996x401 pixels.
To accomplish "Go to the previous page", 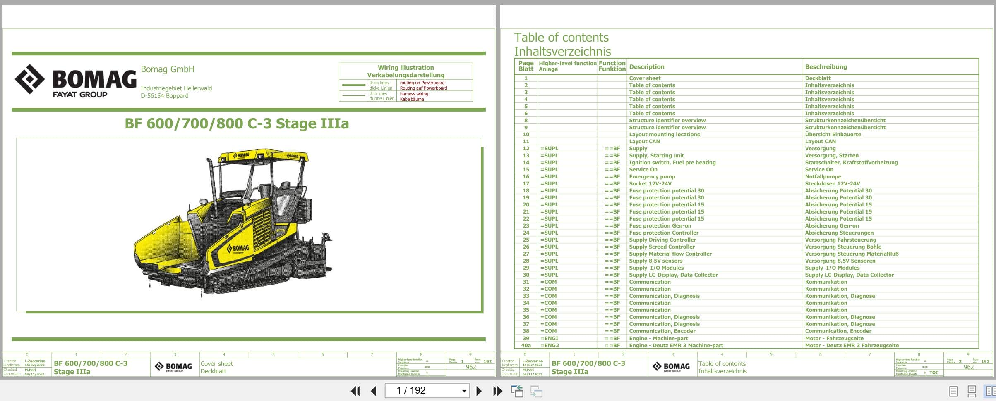I will click(374, 391).
